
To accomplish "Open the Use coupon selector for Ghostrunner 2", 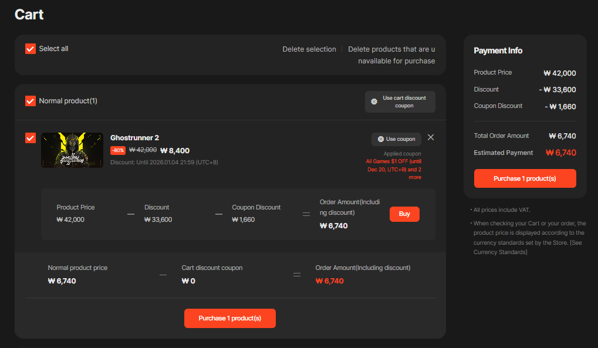I will pyautogui.click(x=396, y=139).
